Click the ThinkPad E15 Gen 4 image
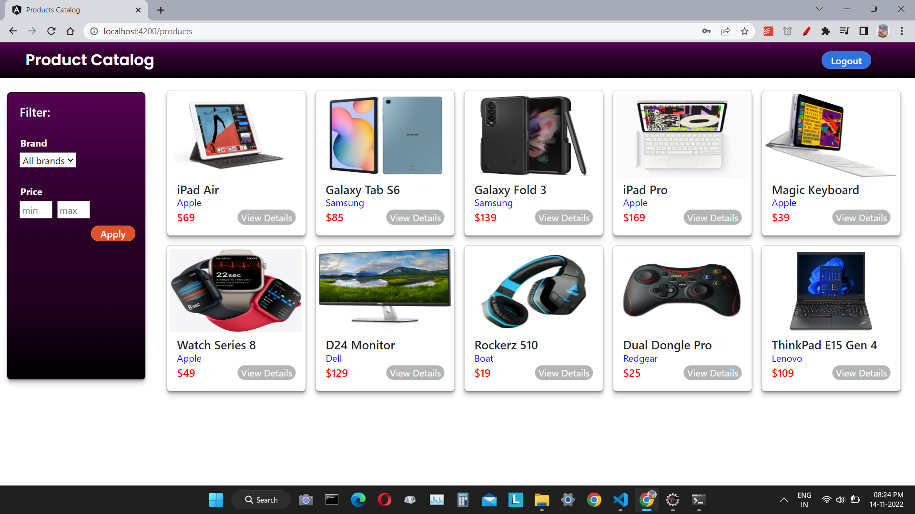The height and width of the screenshot is (514, 915). click(831, 290)
